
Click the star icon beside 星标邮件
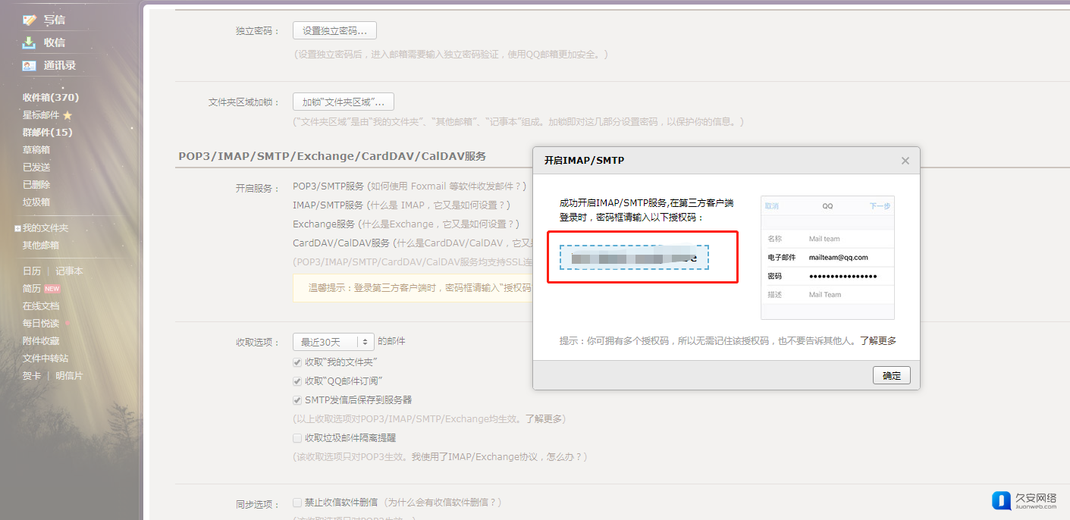pyautogui.click(x=67, y=115)
